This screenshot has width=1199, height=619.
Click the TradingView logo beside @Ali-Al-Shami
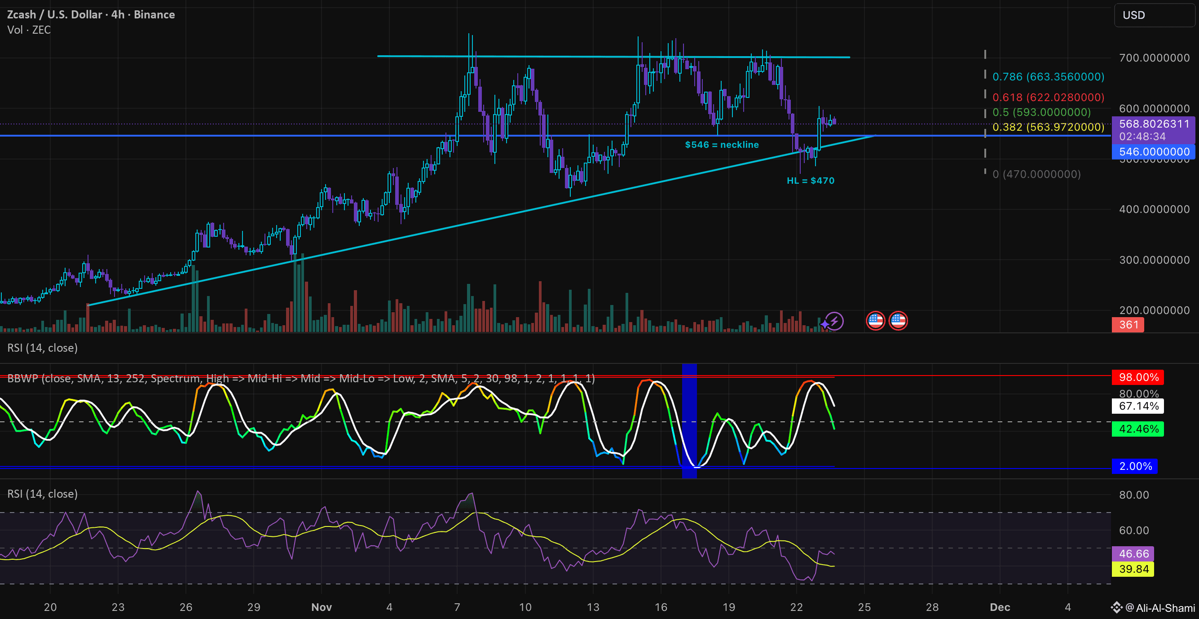(1116, 607)
